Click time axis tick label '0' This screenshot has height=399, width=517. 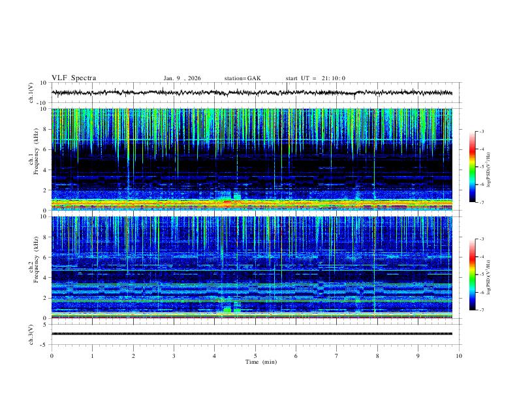click(x=52, y=356)
